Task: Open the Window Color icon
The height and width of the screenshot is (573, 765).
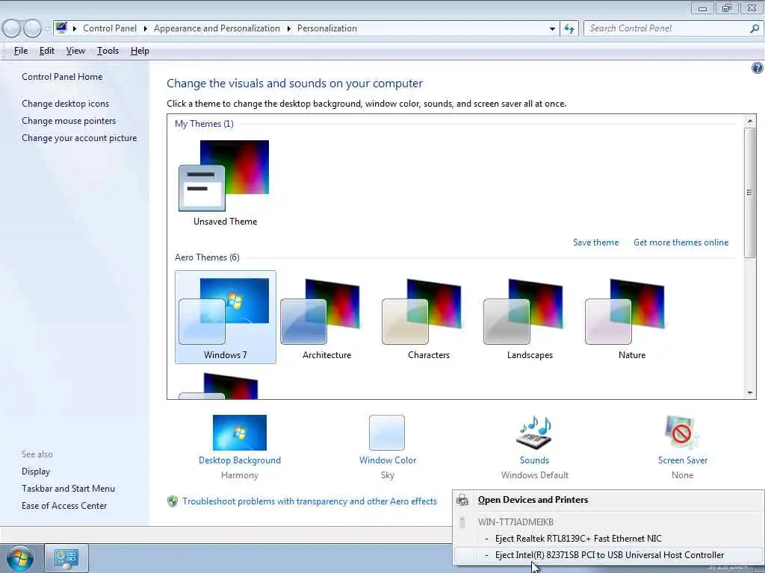Action: (x=387, y=432)
